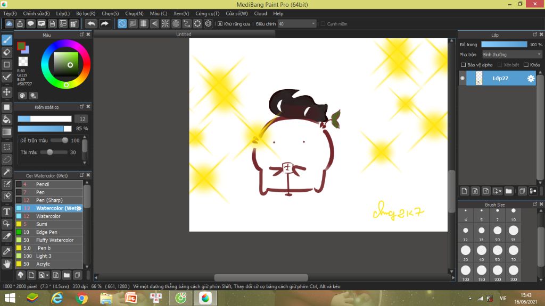The width and height of the screenshot is (545, 306).
Task: Toggle Canh mềm checkbox
Action: [323, 23]
